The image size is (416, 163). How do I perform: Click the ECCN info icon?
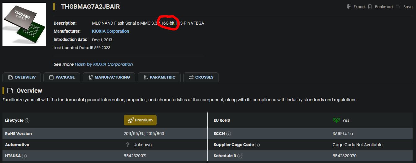228,134
